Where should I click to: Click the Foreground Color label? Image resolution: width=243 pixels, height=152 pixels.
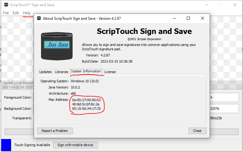pos(18,97)
